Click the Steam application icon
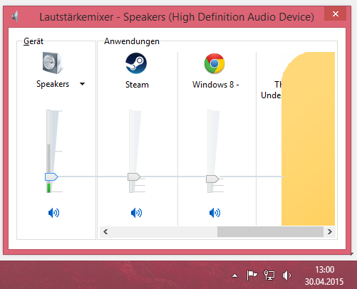 point(136,63)
